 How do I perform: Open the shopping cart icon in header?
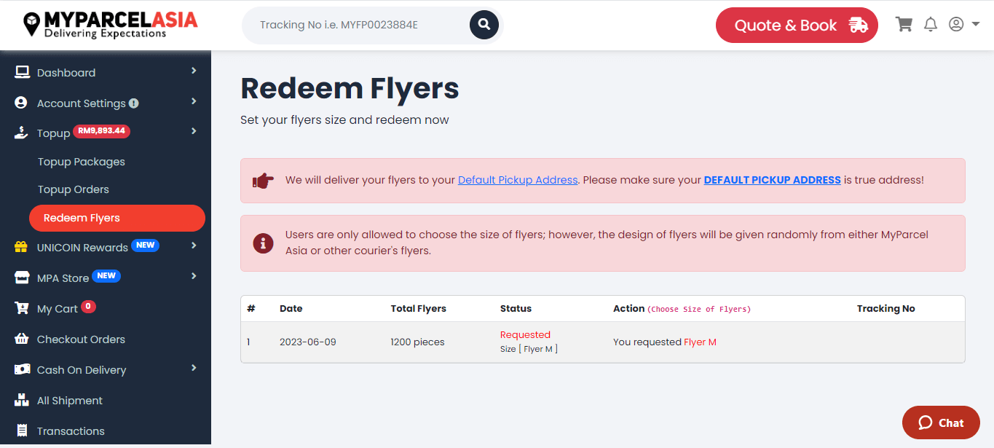(x=904, y=25)
